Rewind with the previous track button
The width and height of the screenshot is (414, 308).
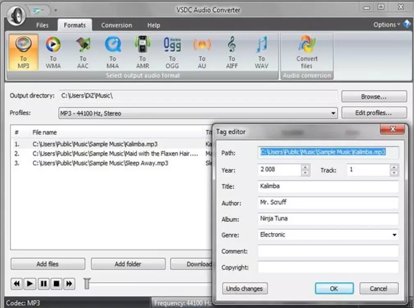[x=17, y=284]
